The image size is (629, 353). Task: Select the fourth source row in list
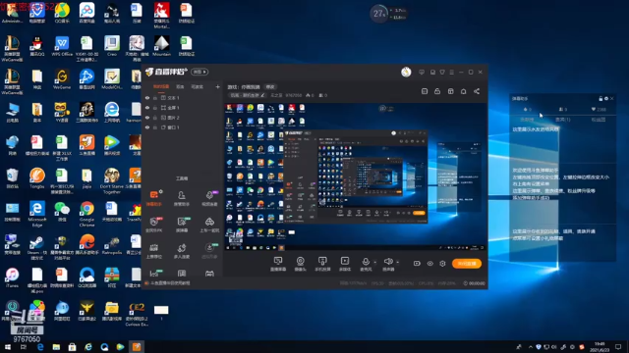182,127
